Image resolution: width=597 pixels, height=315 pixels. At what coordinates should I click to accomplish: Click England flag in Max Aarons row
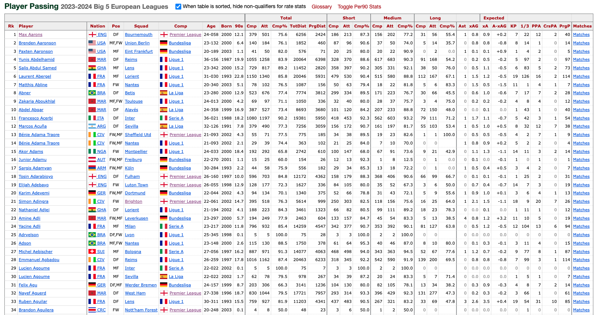pos(92,34)
